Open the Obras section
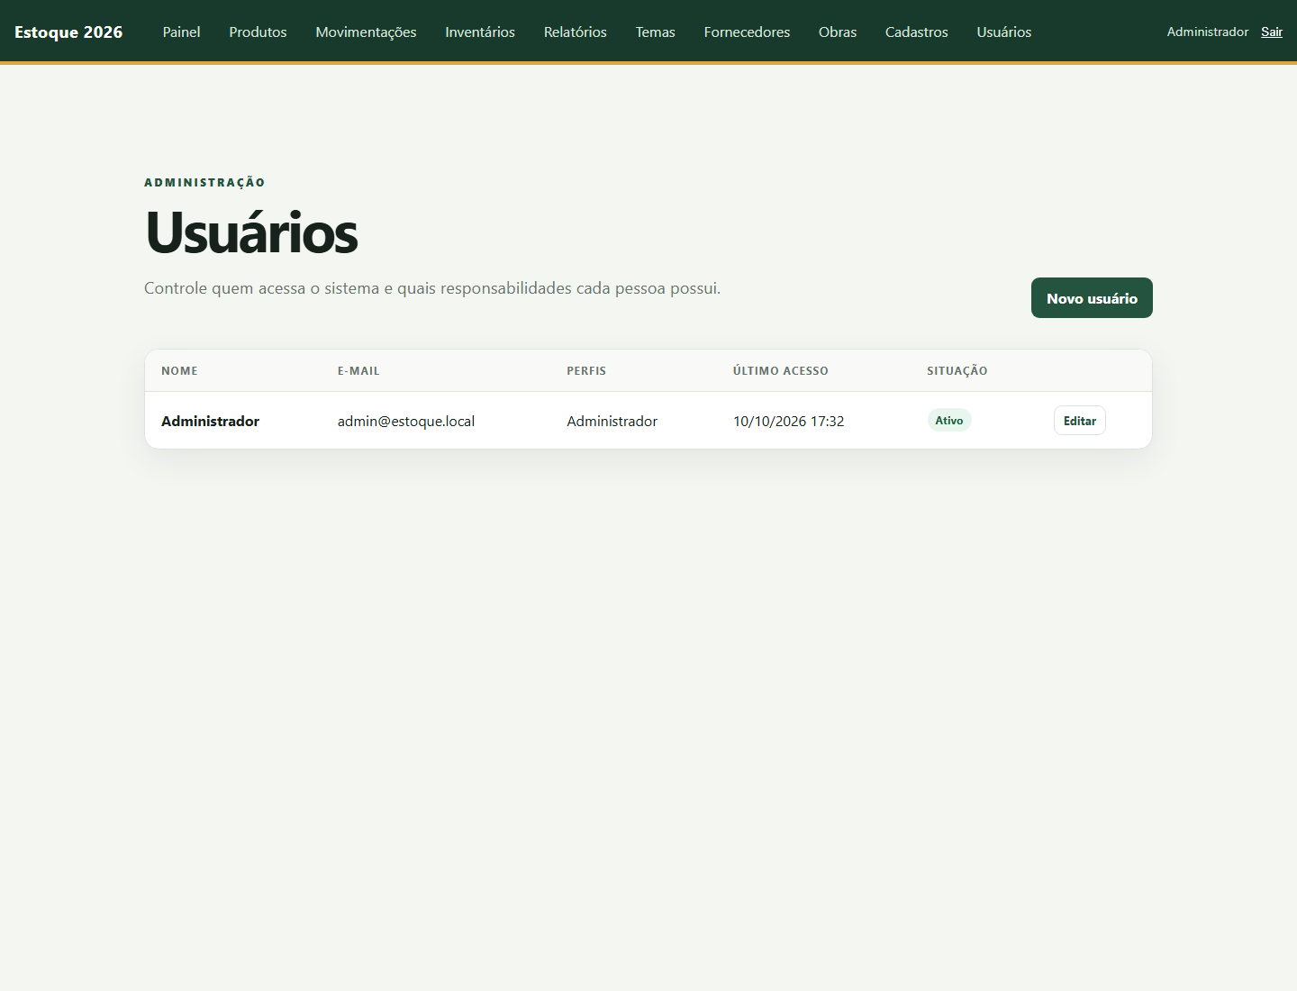The width and height of the screenshot is (1297, 991). (x=838, y=32)
